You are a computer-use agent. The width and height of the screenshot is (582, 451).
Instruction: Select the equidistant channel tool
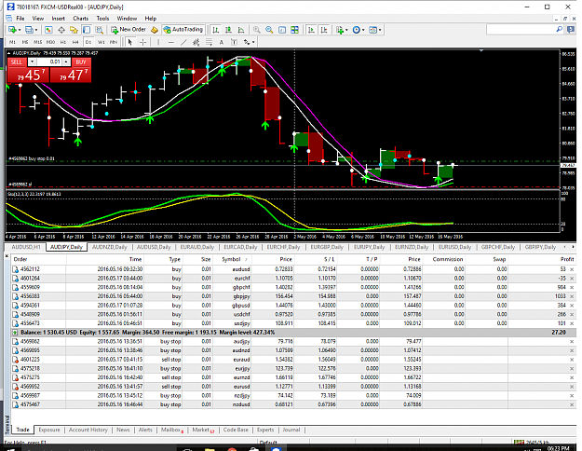pyautogui.click(x=196, y=42)
